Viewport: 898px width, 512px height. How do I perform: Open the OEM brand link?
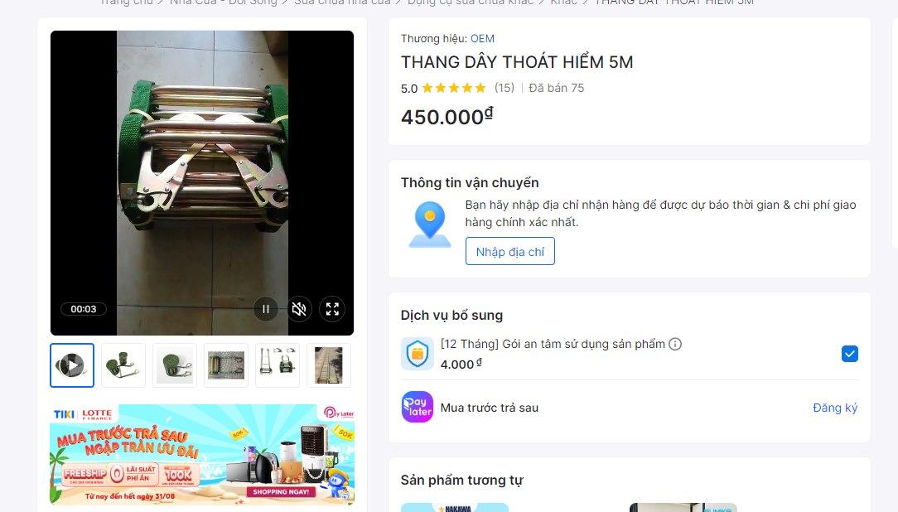click(482, 38)
